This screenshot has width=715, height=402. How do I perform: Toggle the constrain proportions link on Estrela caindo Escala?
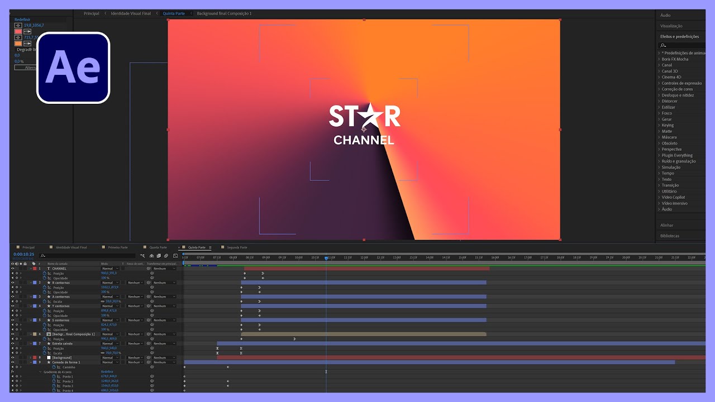tap(103, 353)
